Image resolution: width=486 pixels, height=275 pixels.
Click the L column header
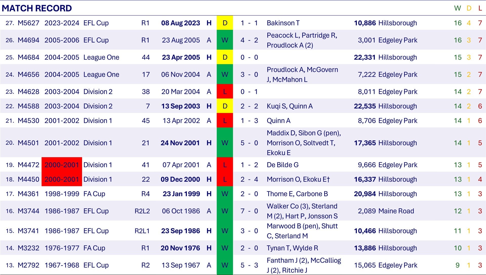(480, 8)
